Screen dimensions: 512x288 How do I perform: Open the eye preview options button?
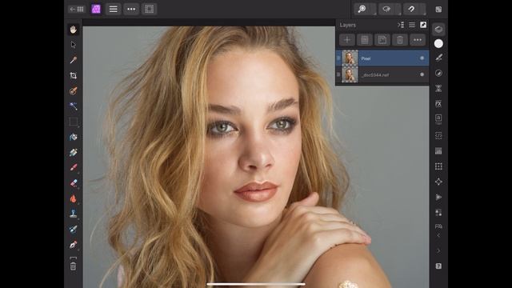(x=387, y=9)
